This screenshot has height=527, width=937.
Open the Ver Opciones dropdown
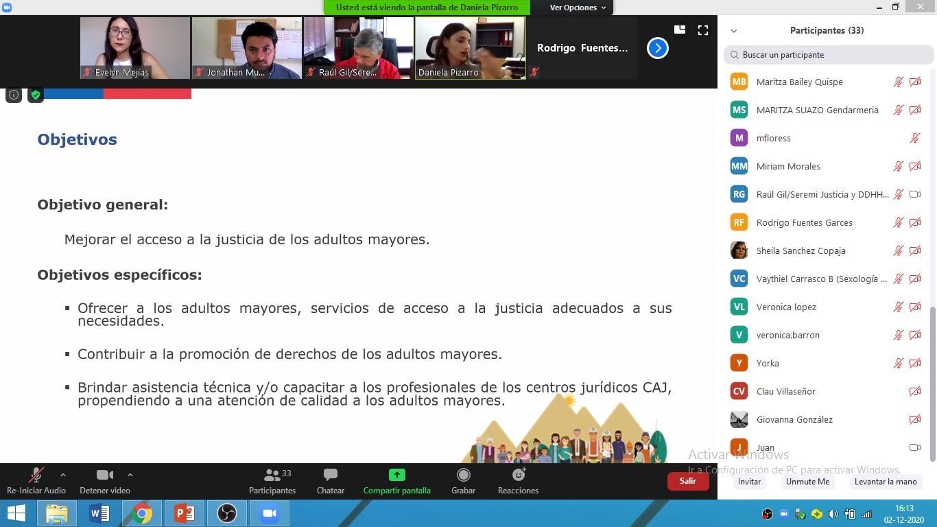pos(578,8)
